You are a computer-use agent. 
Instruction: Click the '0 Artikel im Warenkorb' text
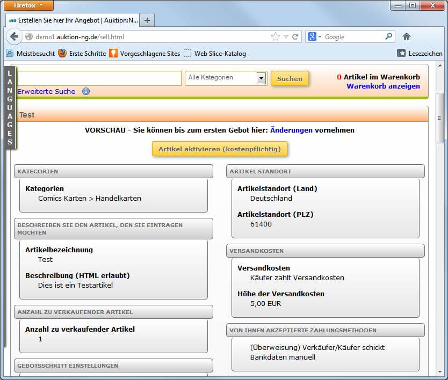[378, 77]
